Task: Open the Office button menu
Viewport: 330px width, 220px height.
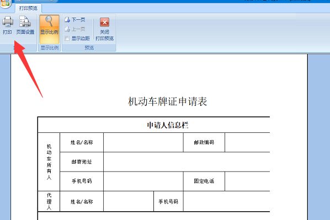Action: 6,3
